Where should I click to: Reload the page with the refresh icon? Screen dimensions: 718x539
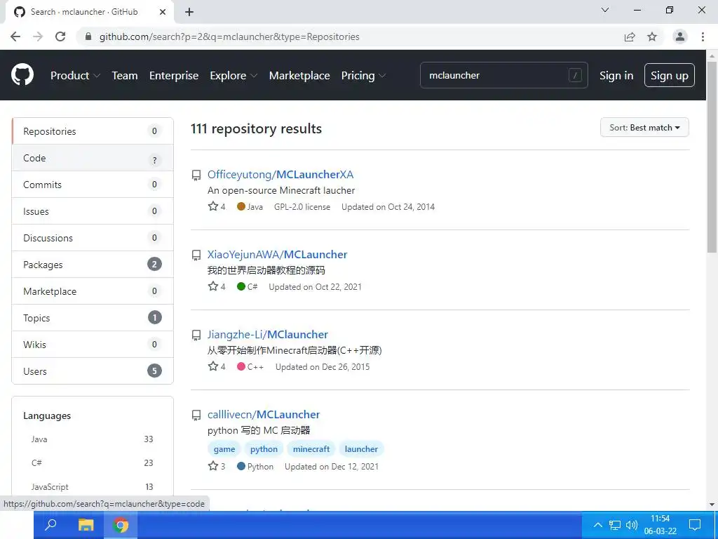point(60,36)
